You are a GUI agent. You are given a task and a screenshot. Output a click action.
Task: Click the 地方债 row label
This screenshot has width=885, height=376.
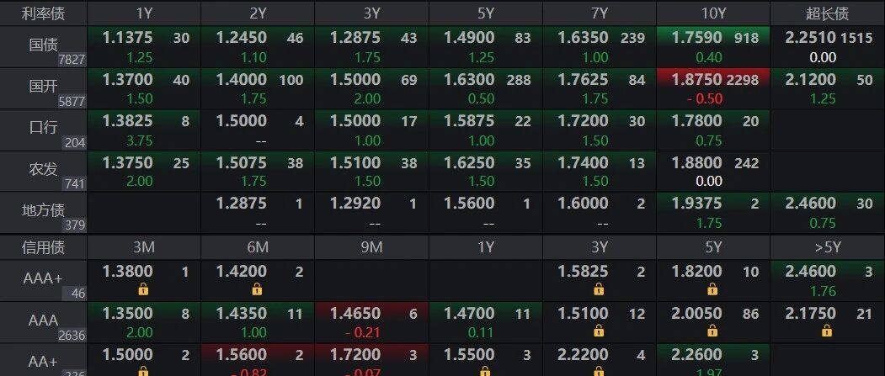point(43,211)
